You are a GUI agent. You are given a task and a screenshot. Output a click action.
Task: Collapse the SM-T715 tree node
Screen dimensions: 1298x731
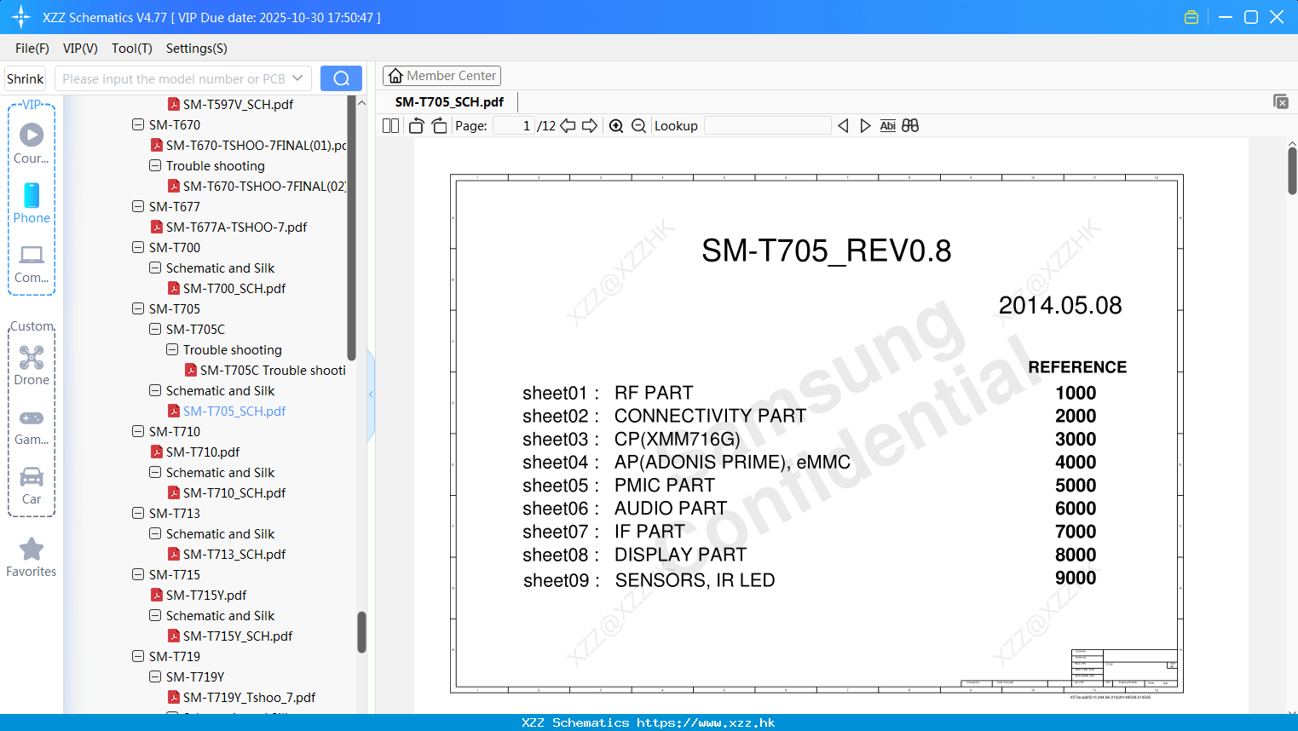[x=138, y=574]
